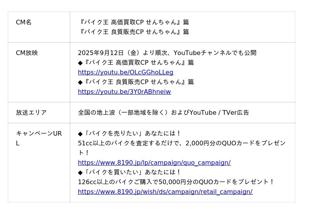Open the youtu.be/OLcGGhoLLeg video link
This screenshot has height=214, width=310.
coord(126,72)
